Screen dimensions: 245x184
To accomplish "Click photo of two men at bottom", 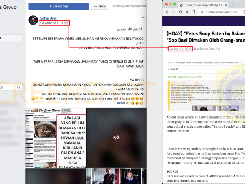I will [x=116, y=176].
